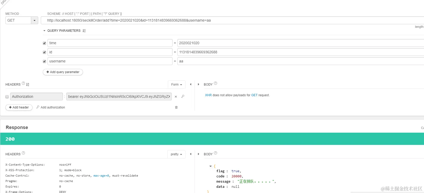
Task: Collapse the QUERY PARAMETERS section
Action: 44,31
